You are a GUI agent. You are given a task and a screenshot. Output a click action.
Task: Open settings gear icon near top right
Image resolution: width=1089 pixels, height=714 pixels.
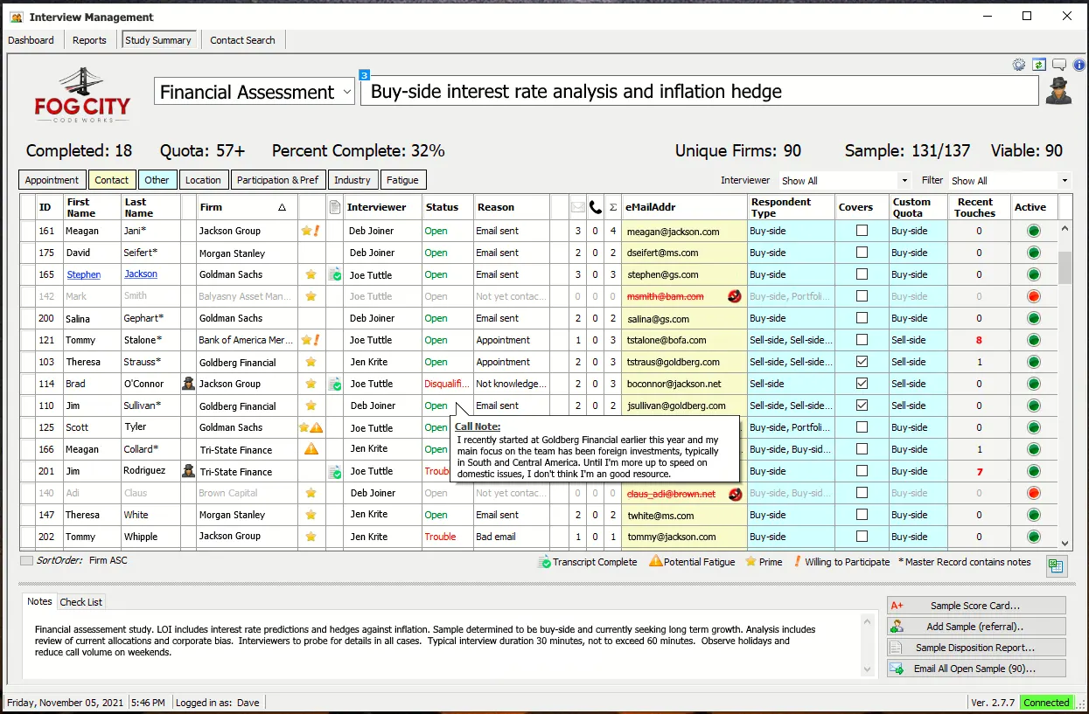(1019, 65)
